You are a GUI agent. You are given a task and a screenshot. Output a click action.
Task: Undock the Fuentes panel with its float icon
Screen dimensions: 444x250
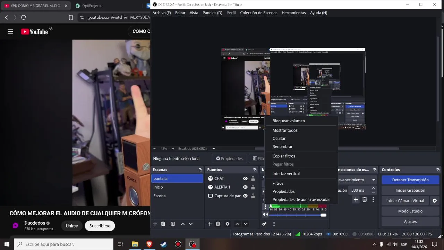tap(255, 170)
